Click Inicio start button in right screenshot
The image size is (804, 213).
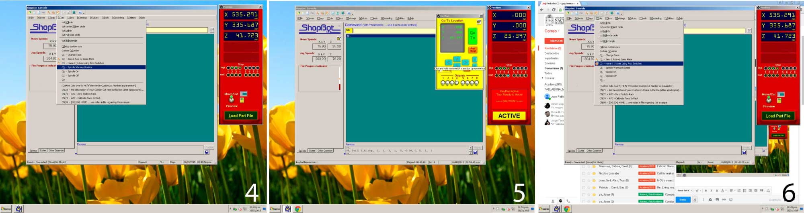coord(544,209)
